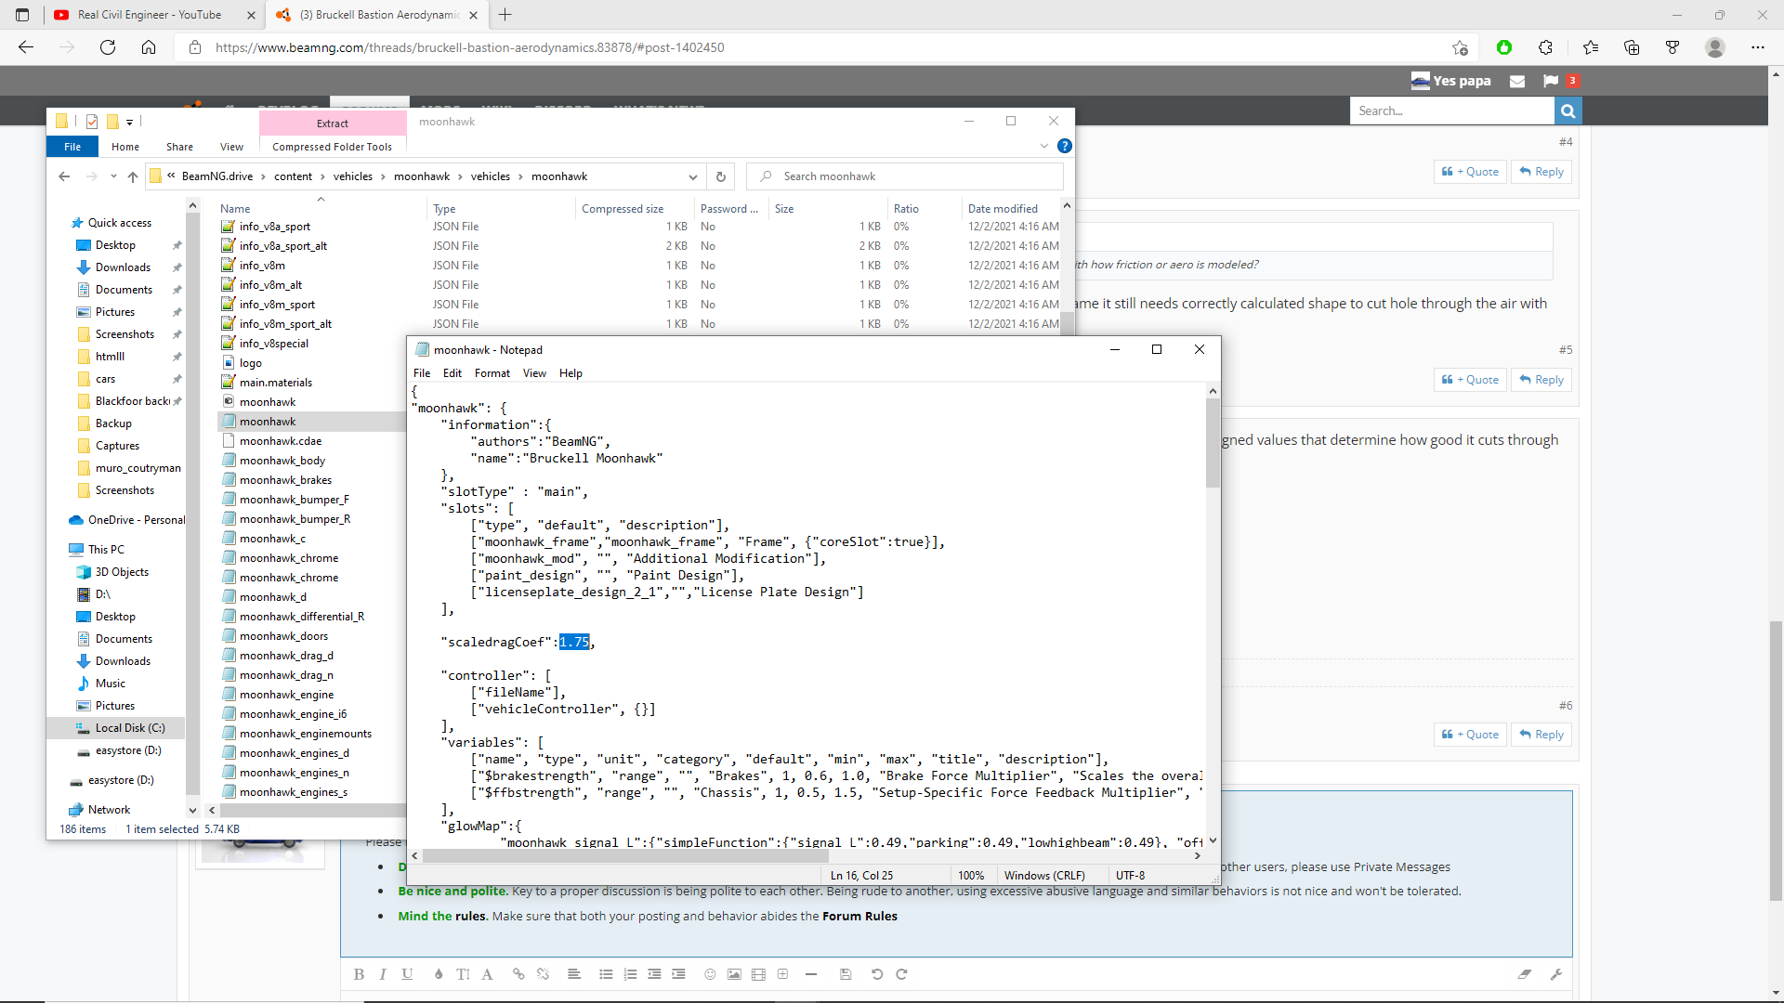Remove formatting with eraser icon

point(1524,974)
